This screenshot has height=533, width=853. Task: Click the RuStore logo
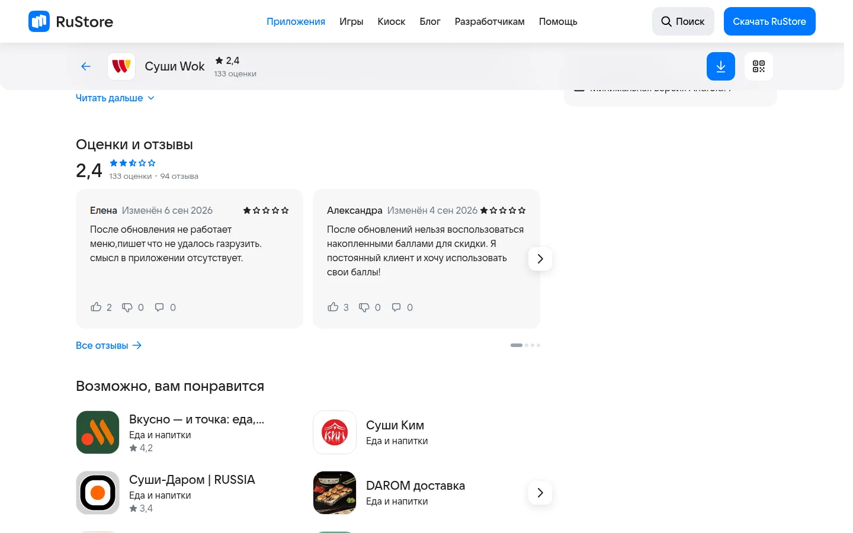tap(70, 21)
